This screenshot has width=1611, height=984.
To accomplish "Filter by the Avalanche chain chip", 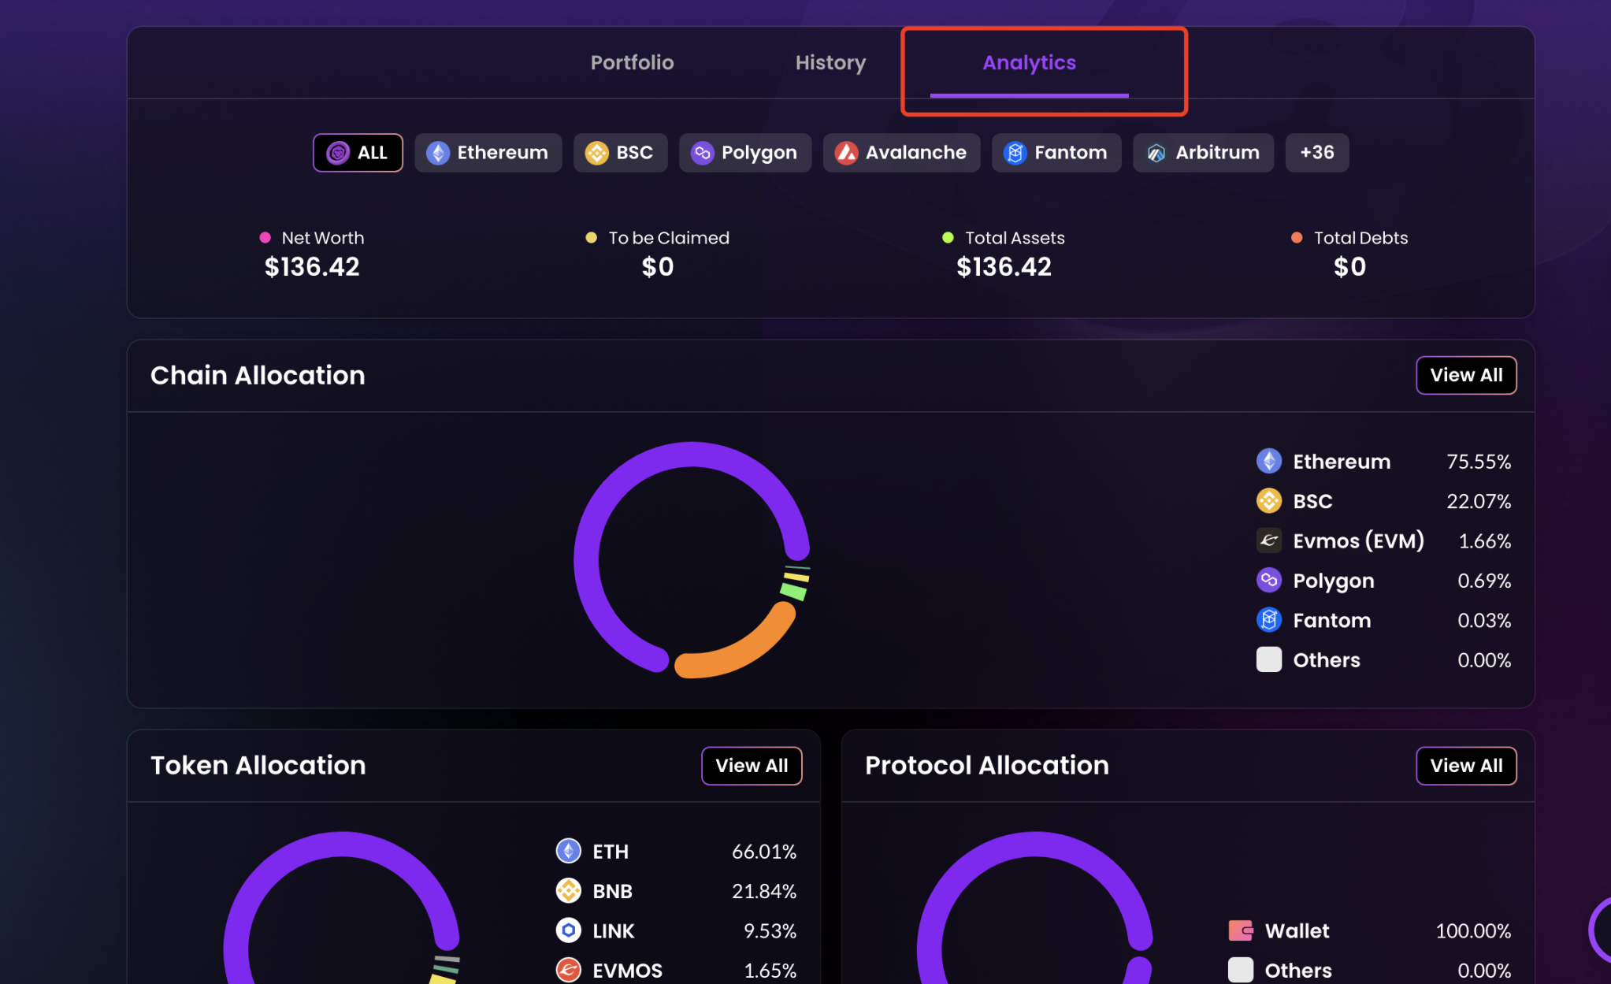I will (x=901, y=153).
